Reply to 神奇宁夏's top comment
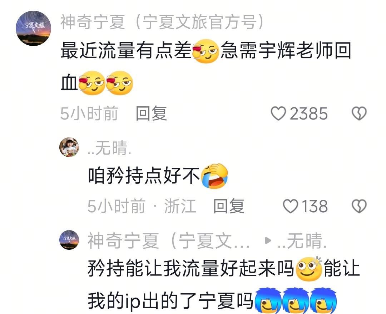Viewport: 386px width, 314px height. 152,113
